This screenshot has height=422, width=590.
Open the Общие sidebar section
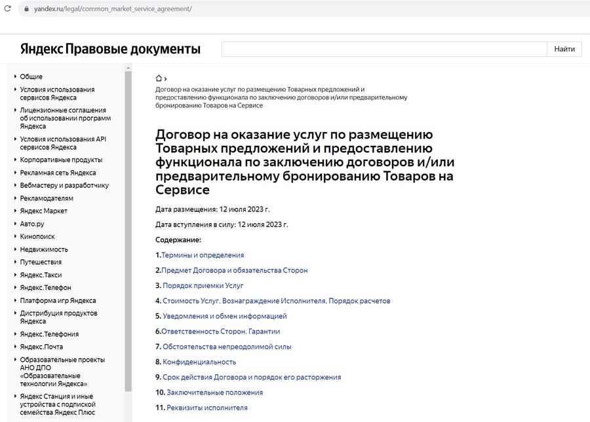click(x=31, y=77)
